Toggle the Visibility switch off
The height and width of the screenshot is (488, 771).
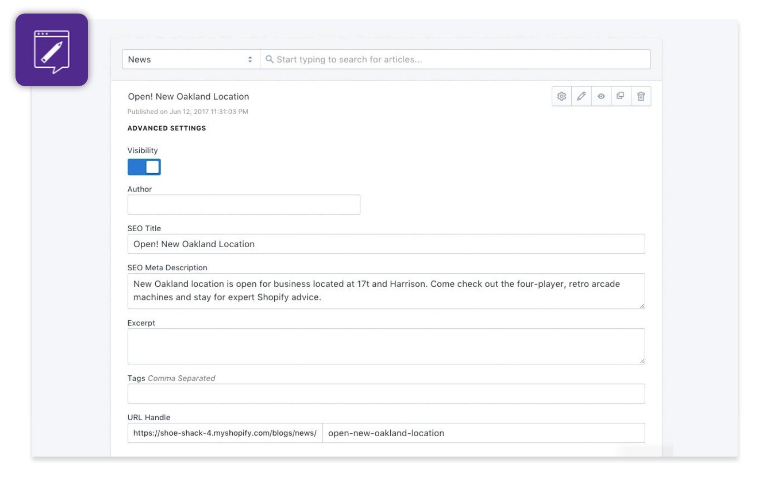(144, 167)
